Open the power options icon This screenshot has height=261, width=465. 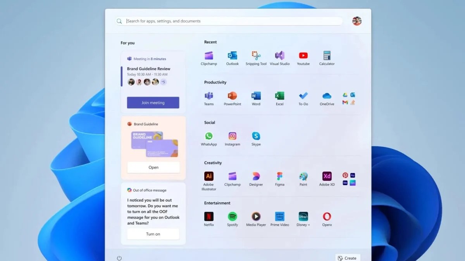[119, 258]
